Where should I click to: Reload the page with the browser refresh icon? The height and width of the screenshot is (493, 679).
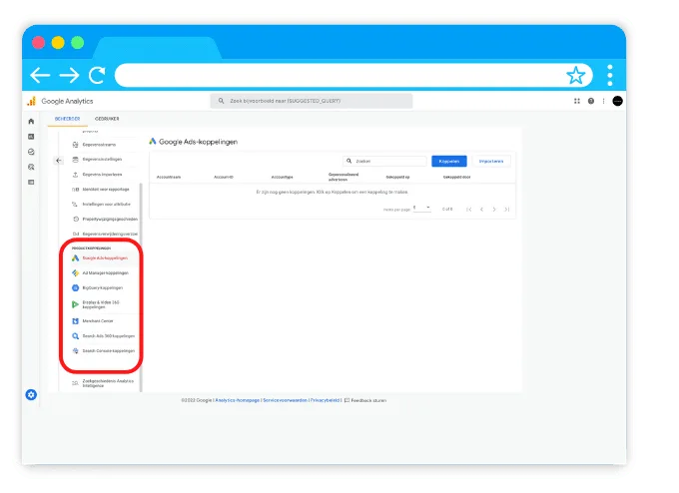point(97,75)
